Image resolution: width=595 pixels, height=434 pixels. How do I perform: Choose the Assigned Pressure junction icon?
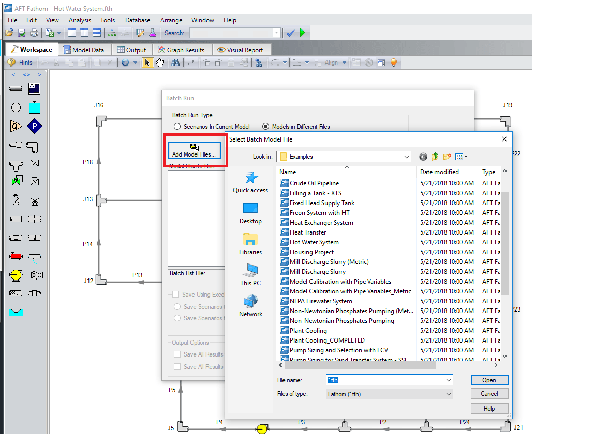click(x=35, y=126)
